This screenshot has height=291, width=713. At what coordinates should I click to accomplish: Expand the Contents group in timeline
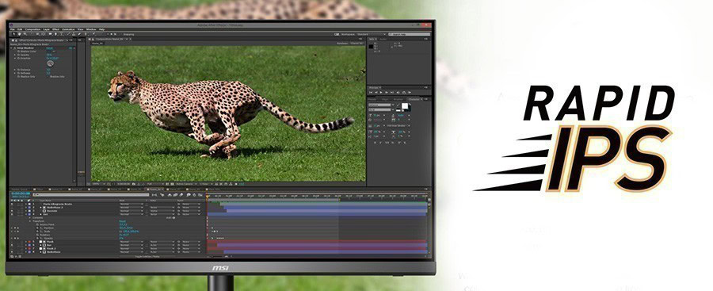[30, 218]
